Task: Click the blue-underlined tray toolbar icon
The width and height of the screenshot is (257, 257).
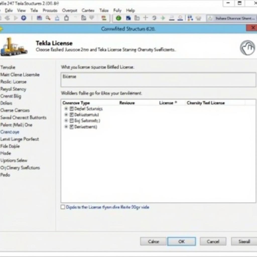Action: pos(57,18)
